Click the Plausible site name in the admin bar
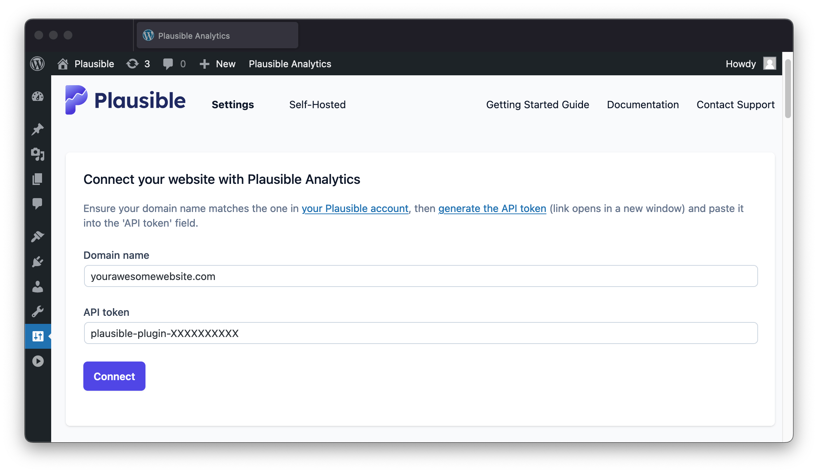Viewport: 818px width, 473px height. point(94,64)
